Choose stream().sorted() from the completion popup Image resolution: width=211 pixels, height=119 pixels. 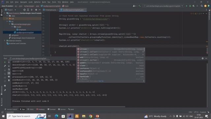110,60
